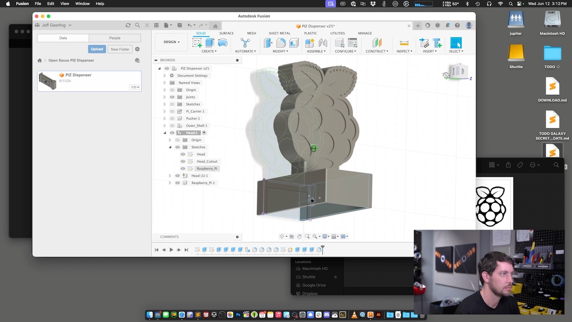Expand the Pi_Carrier:1 node
The image size is (572, 322).
click(165, 111)
